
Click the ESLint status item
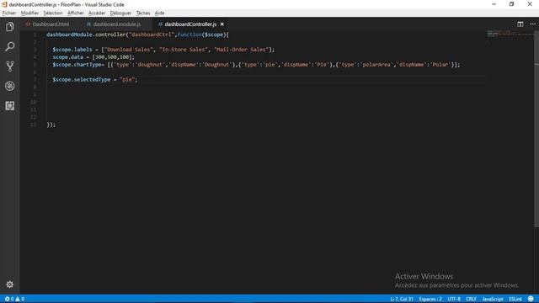coord(515,299)
